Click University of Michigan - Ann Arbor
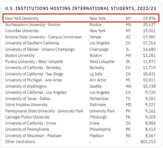 click(x=34, y=80)
